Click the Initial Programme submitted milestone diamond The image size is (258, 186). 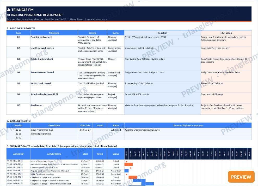127,174
